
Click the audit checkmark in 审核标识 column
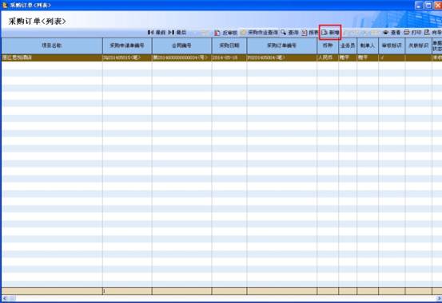pyautogui.click(x=383, y=57)
